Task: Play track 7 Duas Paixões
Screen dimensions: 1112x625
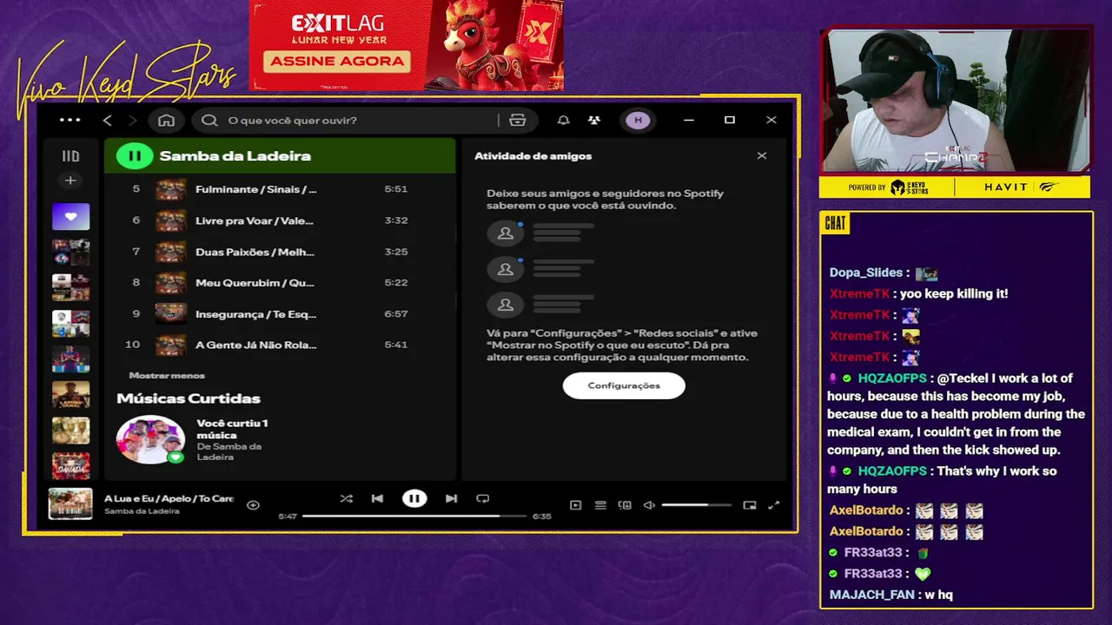Action: tap(280, 252)
